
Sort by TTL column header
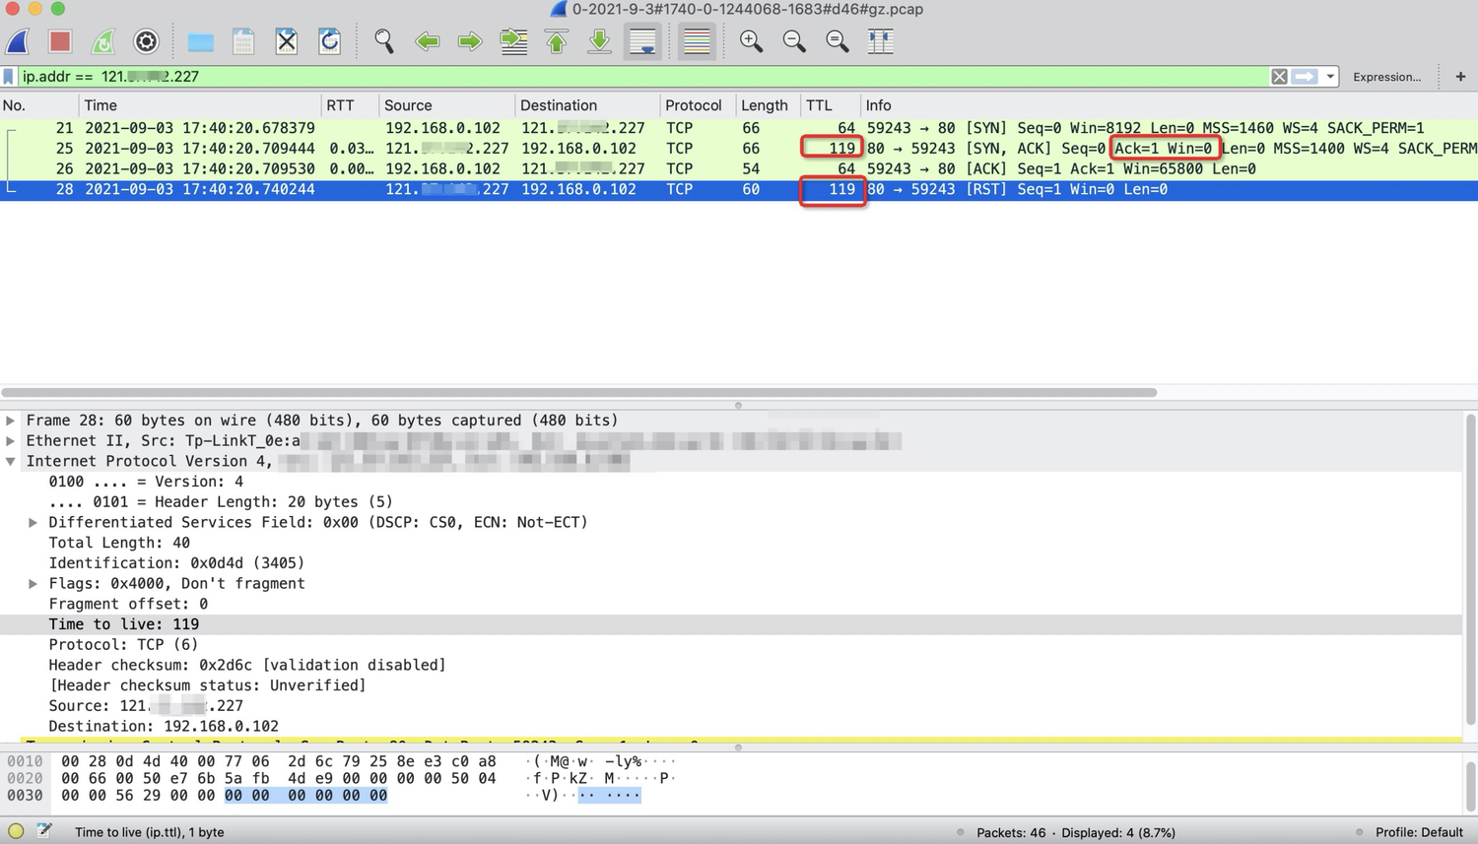(830, 105)
